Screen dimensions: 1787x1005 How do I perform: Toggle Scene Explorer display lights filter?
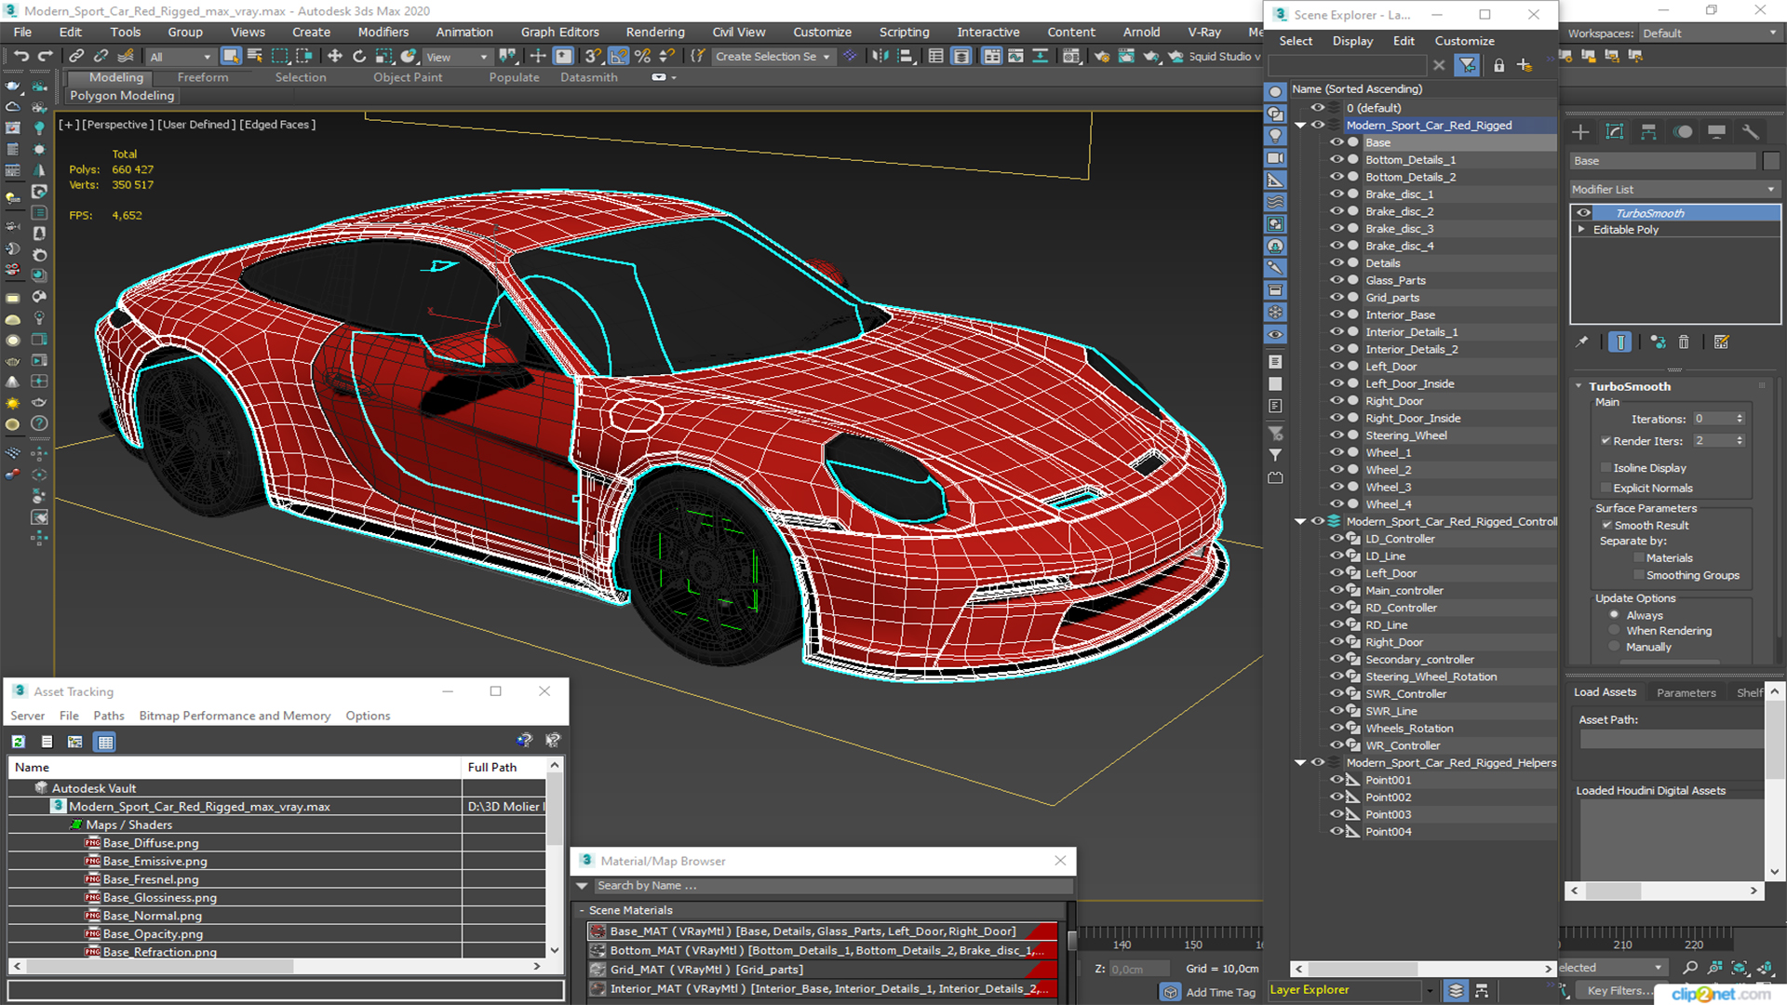tap(1275, 136)
